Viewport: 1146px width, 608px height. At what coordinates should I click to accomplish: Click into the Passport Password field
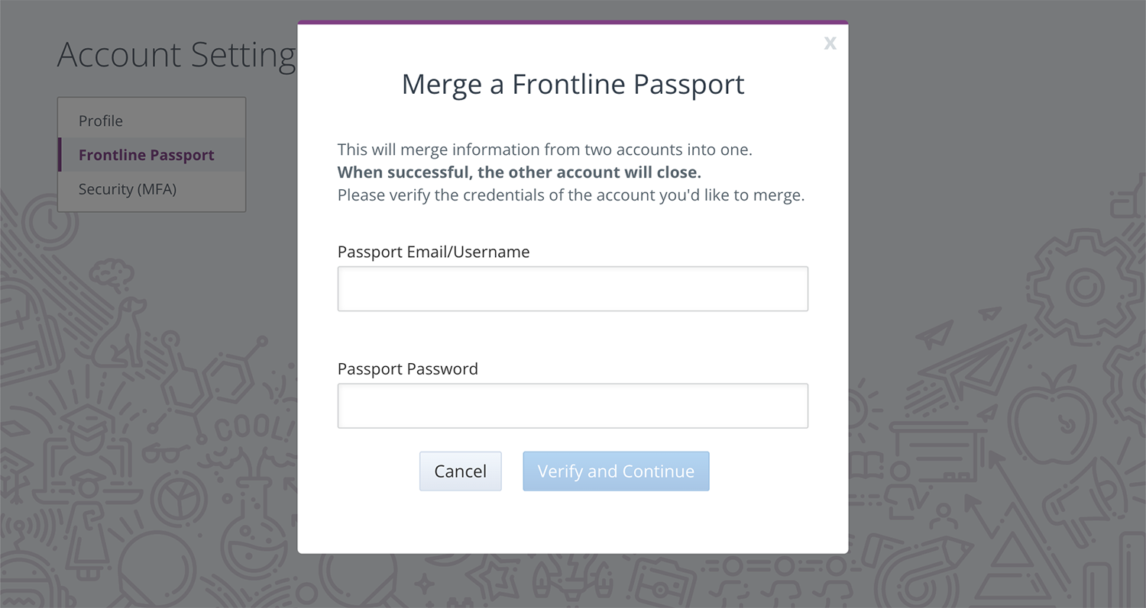572,405
